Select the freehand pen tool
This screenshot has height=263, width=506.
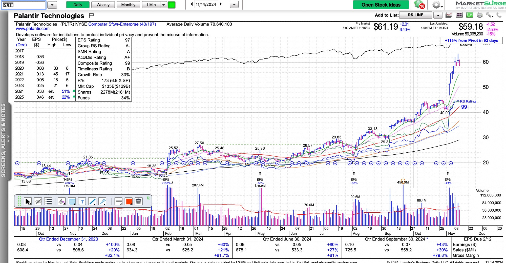tap(102, 201)
